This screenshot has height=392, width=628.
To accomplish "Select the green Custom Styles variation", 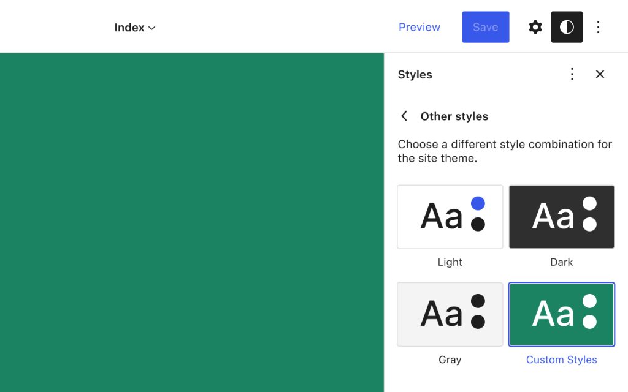I will 561,314.
